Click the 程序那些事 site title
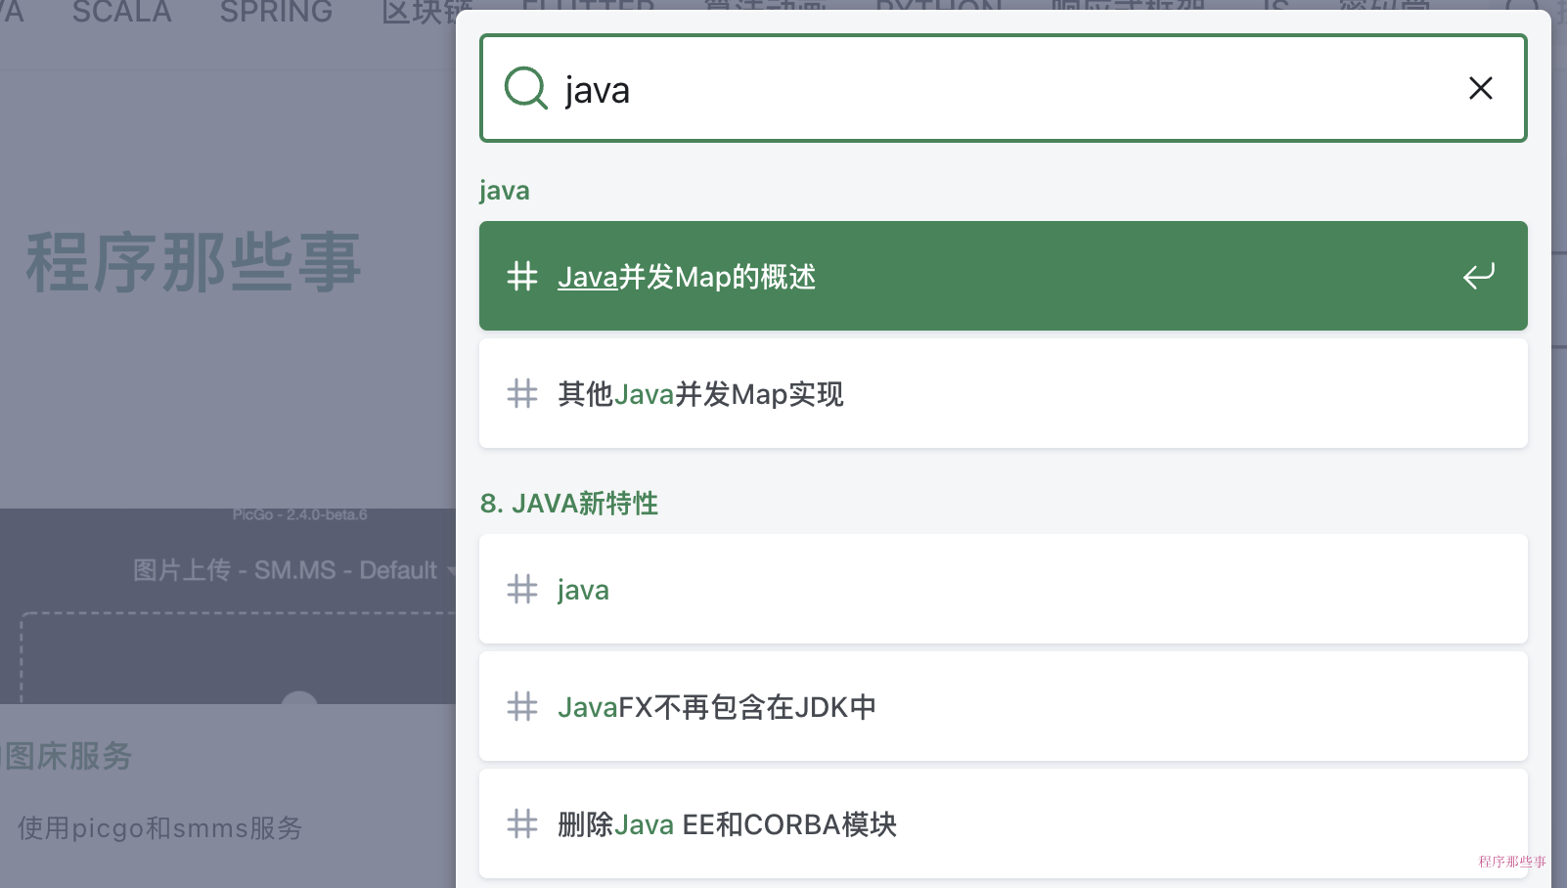 tap(194, 262)
